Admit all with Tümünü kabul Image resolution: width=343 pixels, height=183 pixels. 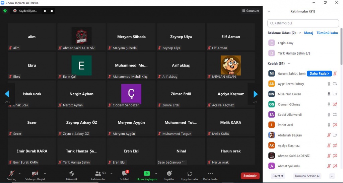pos(327,33)
